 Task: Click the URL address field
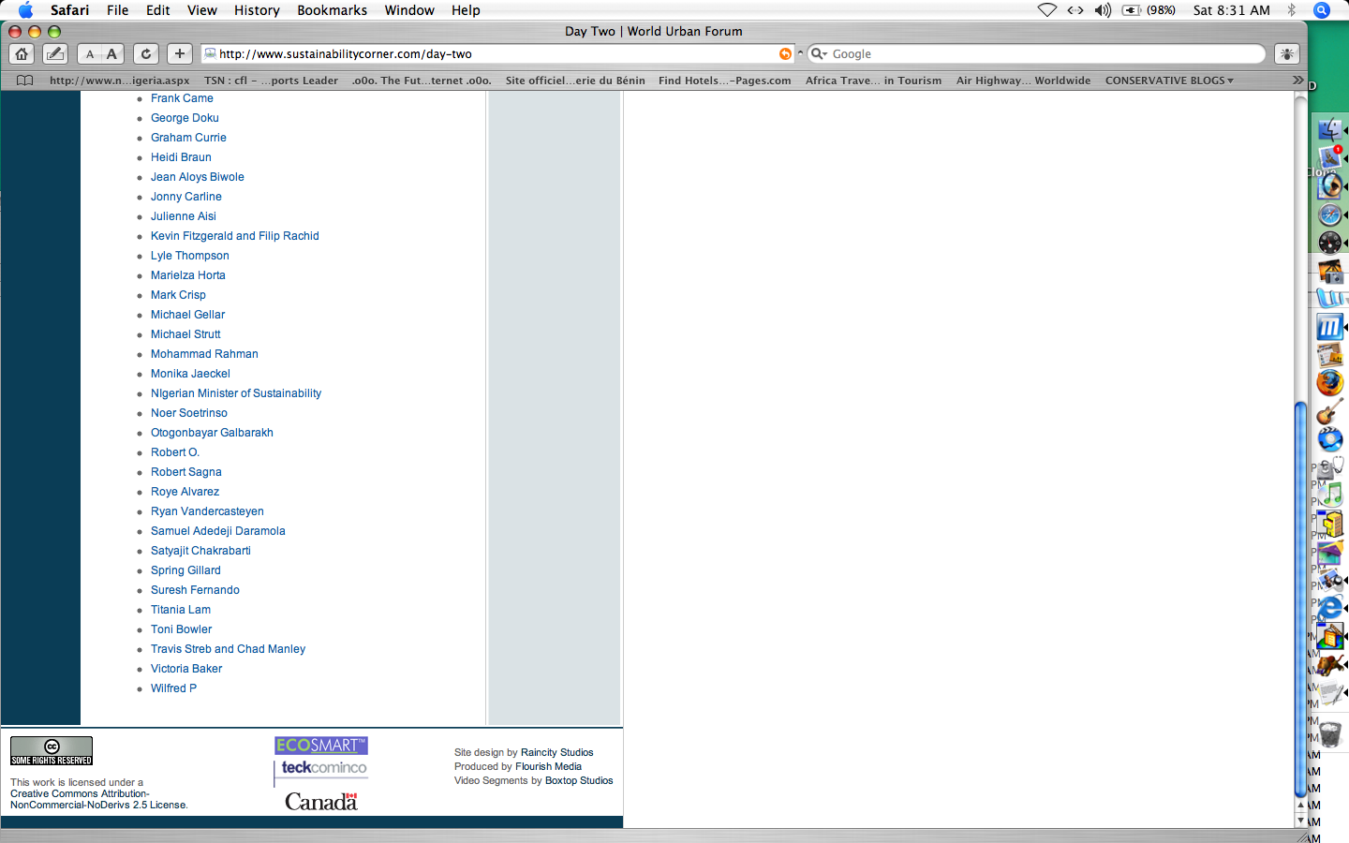click(497, 53)
